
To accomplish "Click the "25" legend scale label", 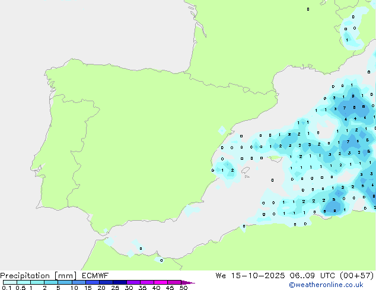I will click(115, 288).
